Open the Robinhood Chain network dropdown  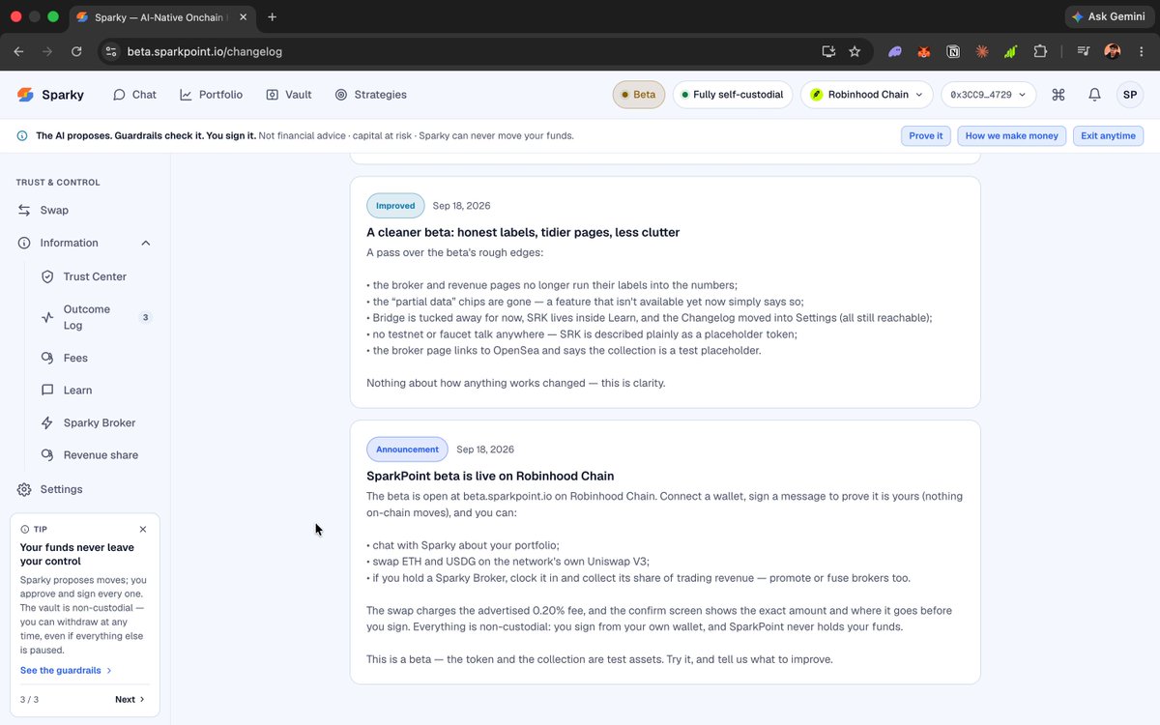867,95
